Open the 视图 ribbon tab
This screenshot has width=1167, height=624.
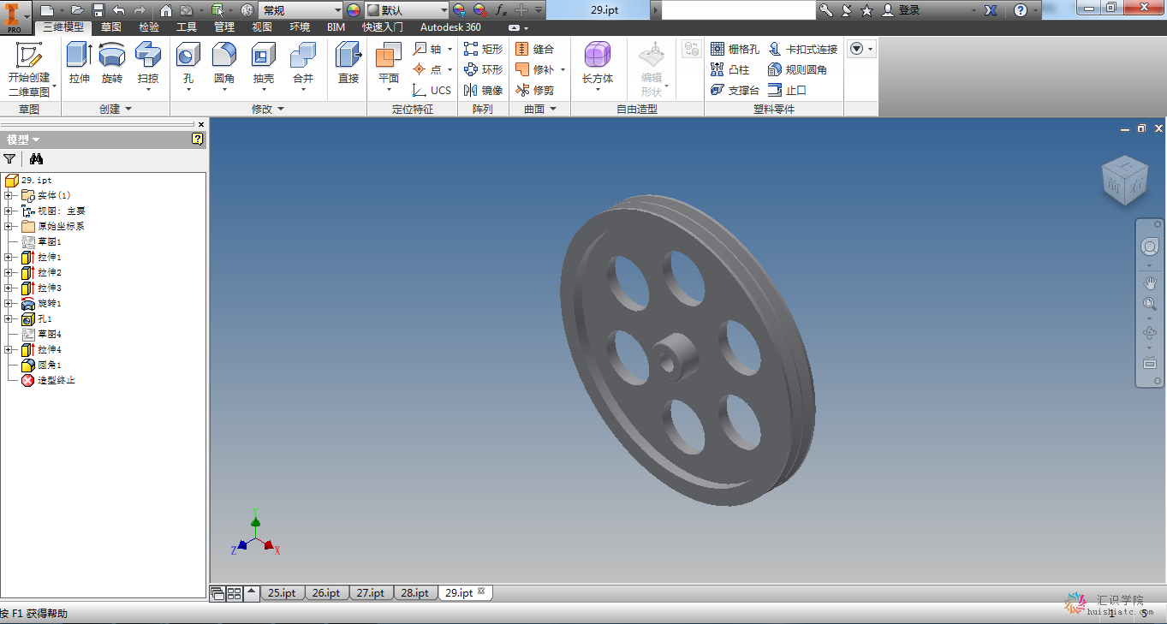pos(262,27)
